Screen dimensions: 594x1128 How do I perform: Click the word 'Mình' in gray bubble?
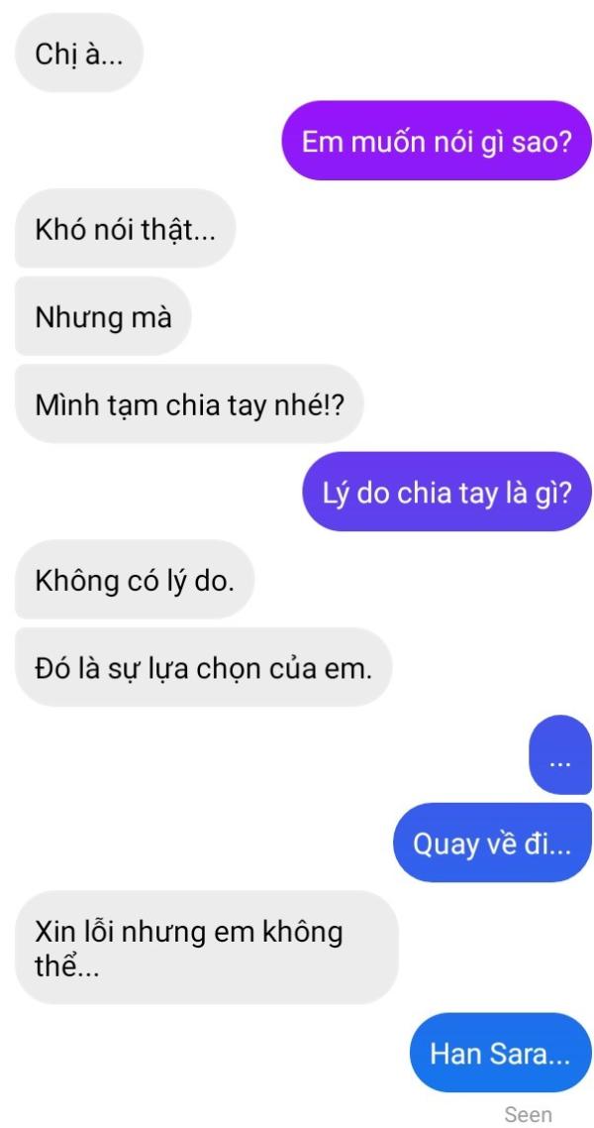point(62,405)
